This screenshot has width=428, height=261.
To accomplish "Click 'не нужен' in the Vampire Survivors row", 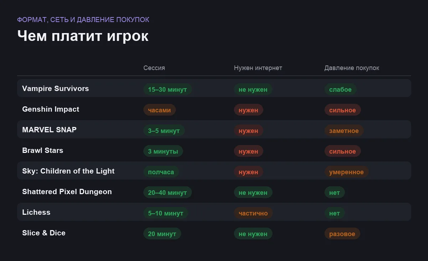I will pos(253,89).
